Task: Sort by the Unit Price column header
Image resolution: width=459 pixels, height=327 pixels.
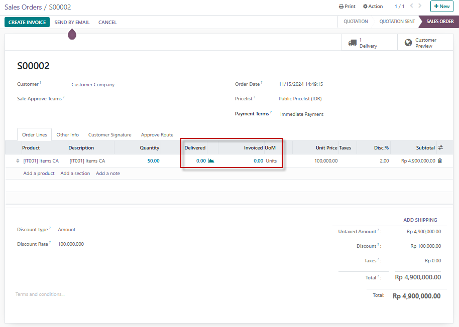Action: tap(326, 148)
